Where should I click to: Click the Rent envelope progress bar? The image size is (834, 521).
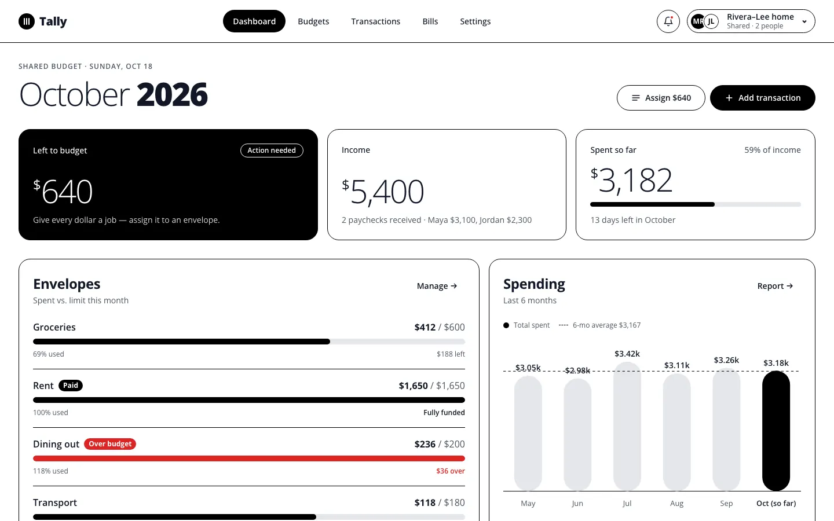[249, 400]
